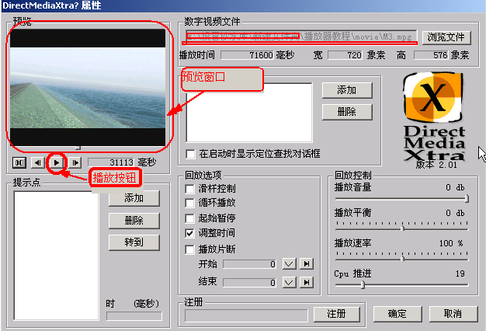
Task: Click the jump-to-marker icon beside 开始
Action: pos(307,264)
